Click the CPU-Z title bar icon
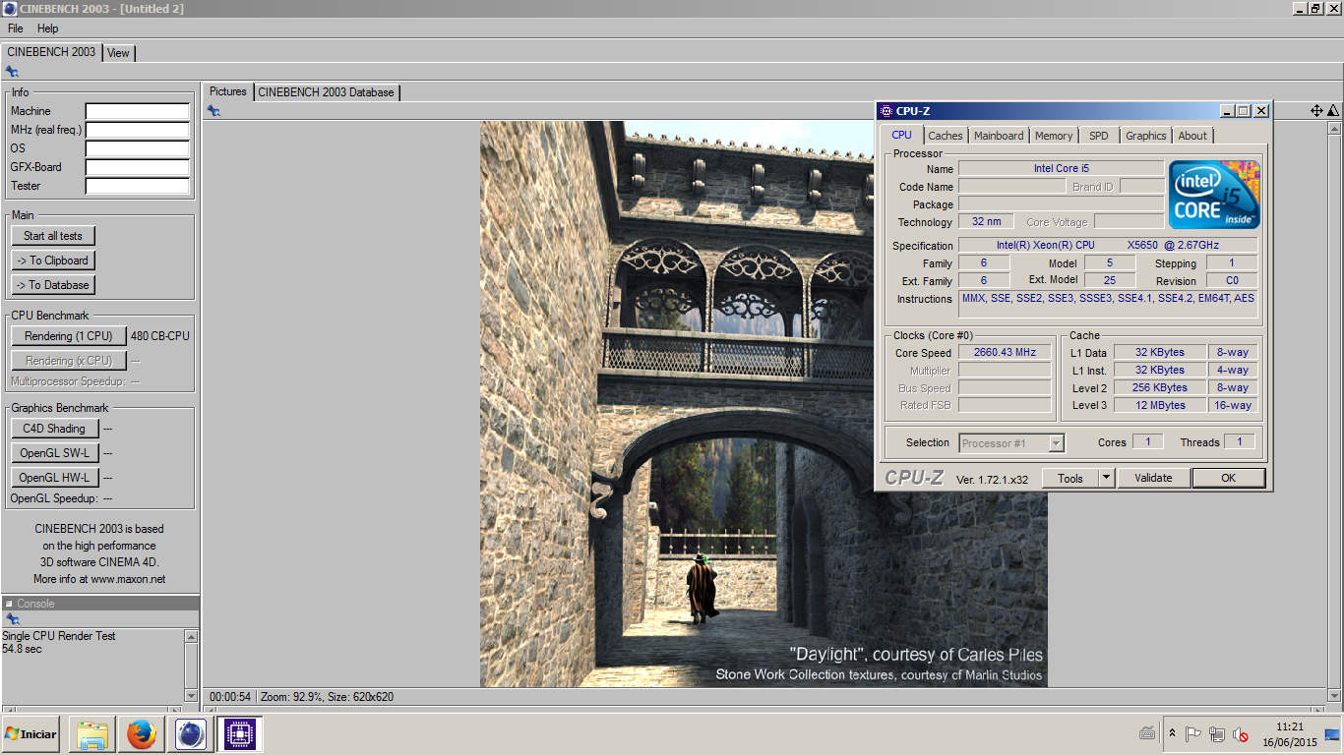The height and width of the screenshot is (755, 1344). pos(886,111)
